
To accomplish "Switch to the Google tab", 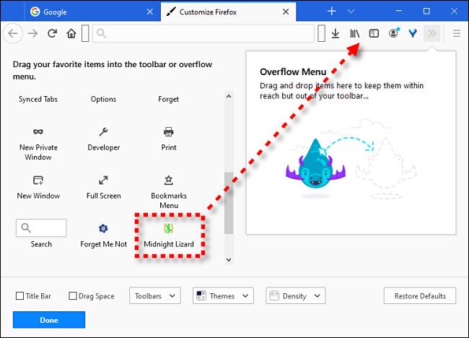I will pos(93,12).
